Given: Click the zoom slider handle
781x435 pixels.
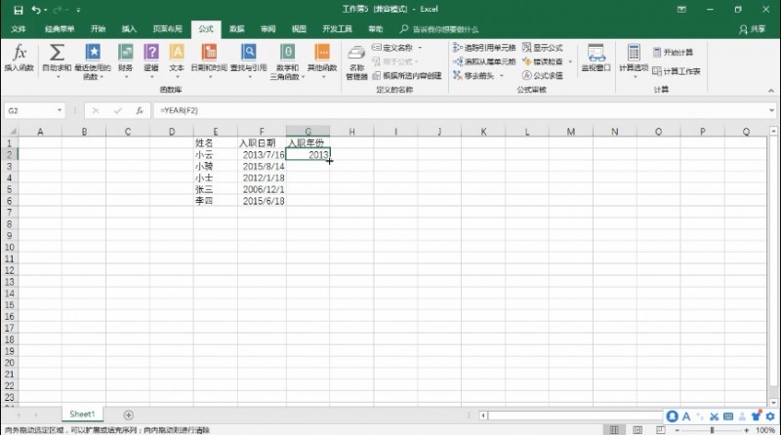Looking at the screenshot, I should click(x=712, y=429).
